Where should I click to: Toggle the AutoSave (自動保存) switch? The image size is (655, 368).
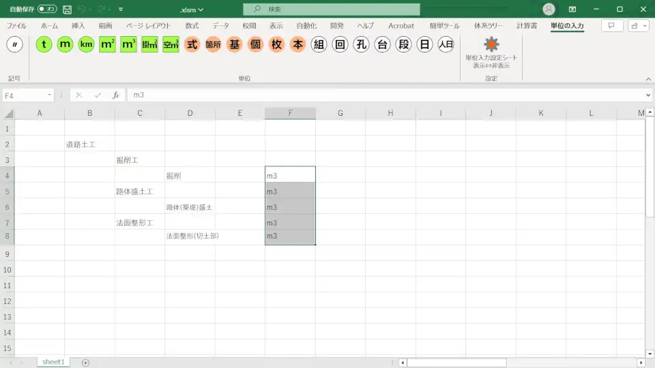(47, 10)
